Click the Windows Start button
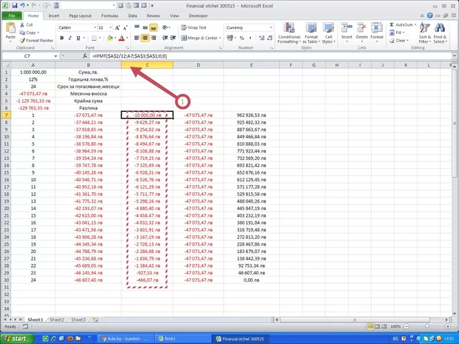The height and width of the screenshot is (344, 459). point(16,338)
